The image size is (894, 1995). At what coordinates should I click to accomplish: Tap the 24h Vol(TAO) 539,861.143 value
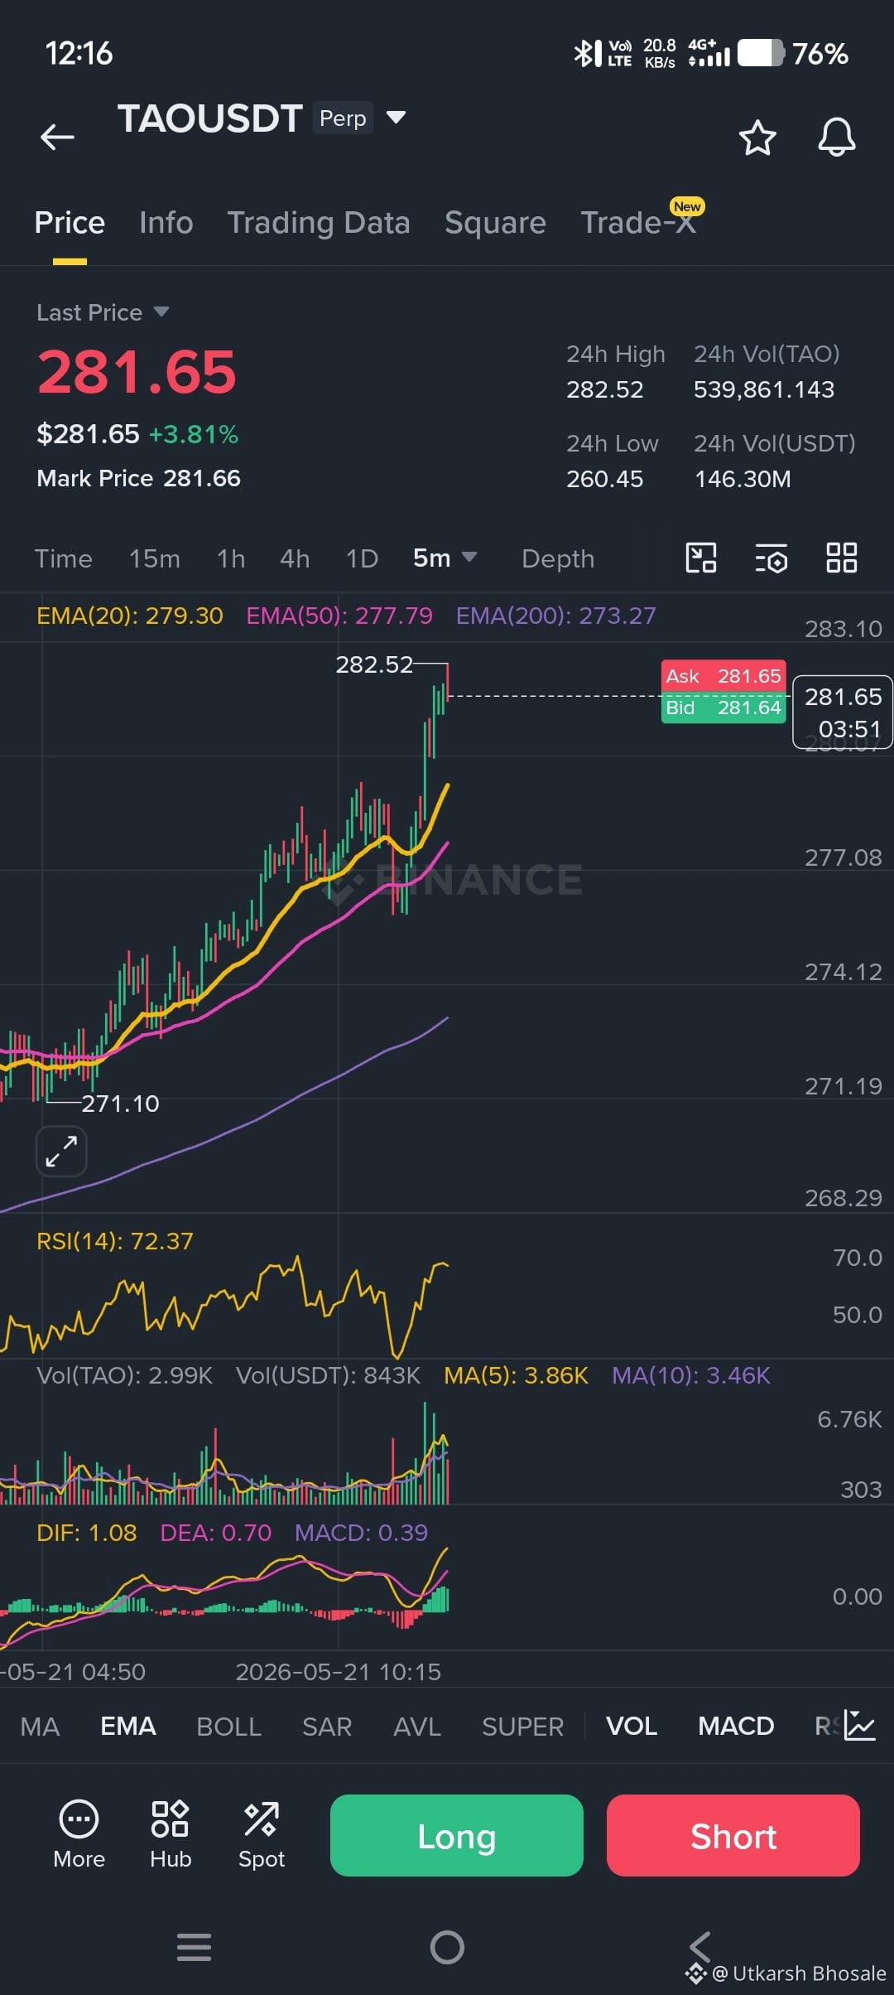tap(764, 389)
